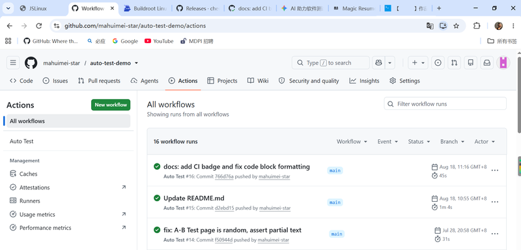This screenshot has width=521, height=250.
Task: Open the user avatar menu
Action: tap(503, 62)
